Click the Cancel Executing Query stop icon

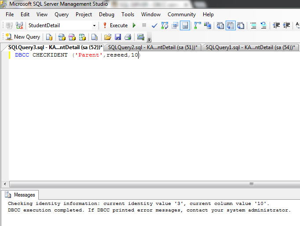(144, 25)
